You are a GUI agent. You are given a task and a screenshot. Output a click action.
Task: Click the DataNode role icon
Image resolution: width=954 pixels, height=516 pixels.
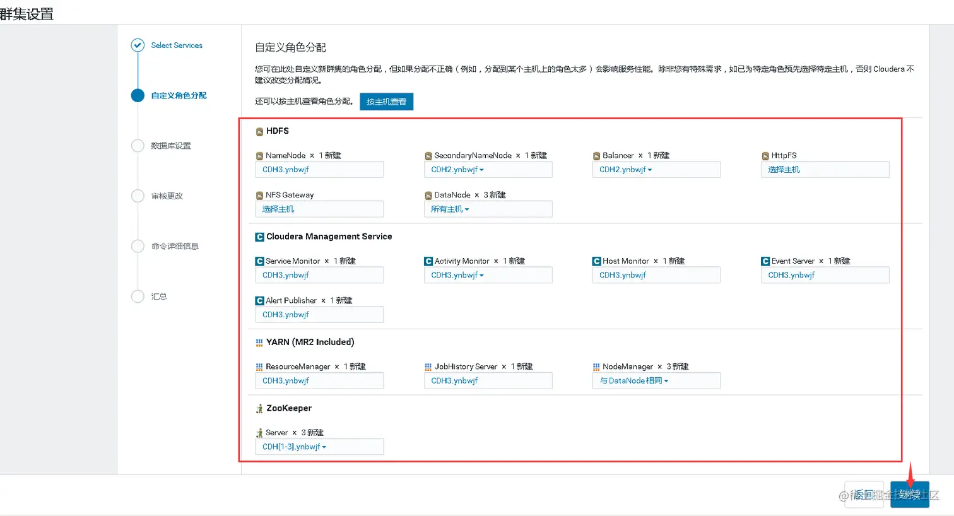tap(428, 196)
